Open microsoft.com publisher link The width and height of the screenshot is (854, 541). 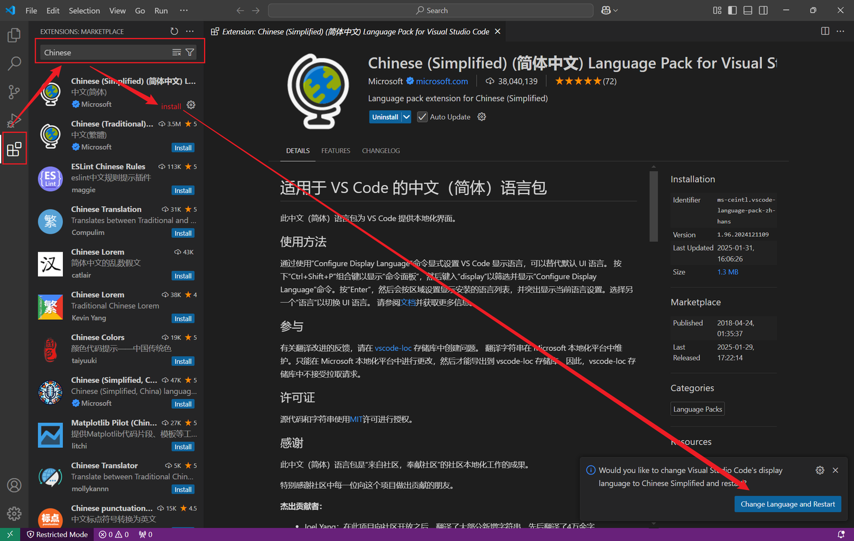442,81
